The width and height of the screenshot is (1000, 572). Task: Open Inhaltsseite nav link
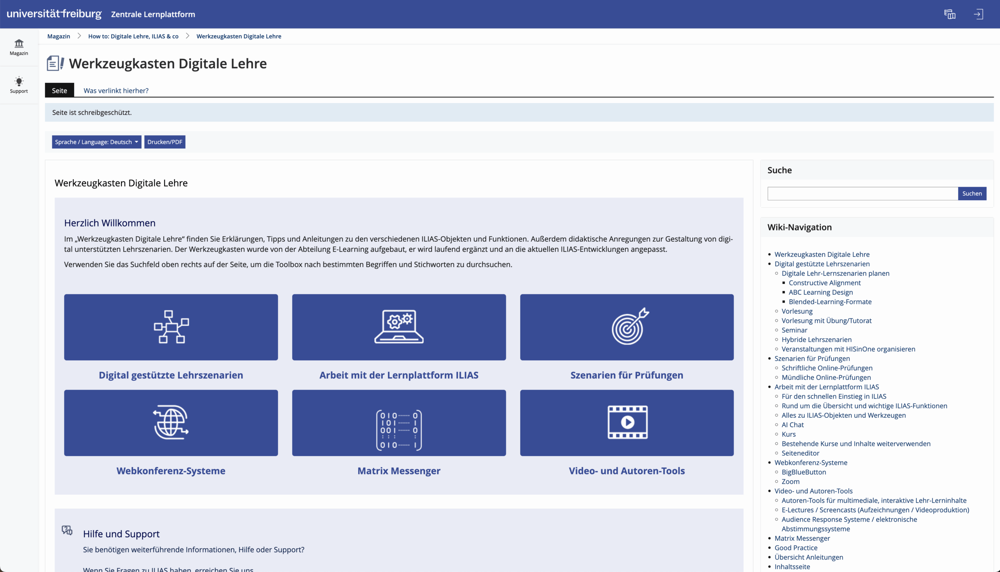coord(792,567)
